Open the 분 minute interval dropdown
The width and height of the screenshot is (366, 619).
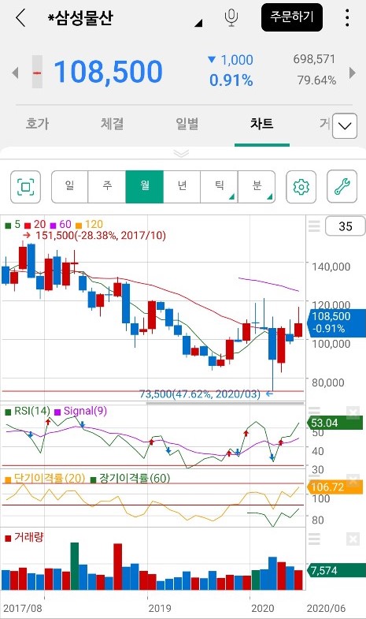[257, 187]
